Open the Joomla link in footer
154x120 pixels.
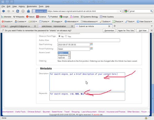[96, 114]
